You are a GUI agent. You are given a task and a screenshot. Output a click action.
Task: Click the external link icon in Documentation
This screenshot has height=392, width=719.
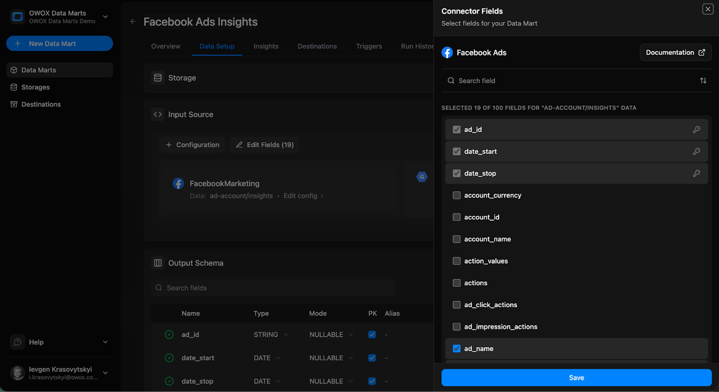tap(702, 53)
